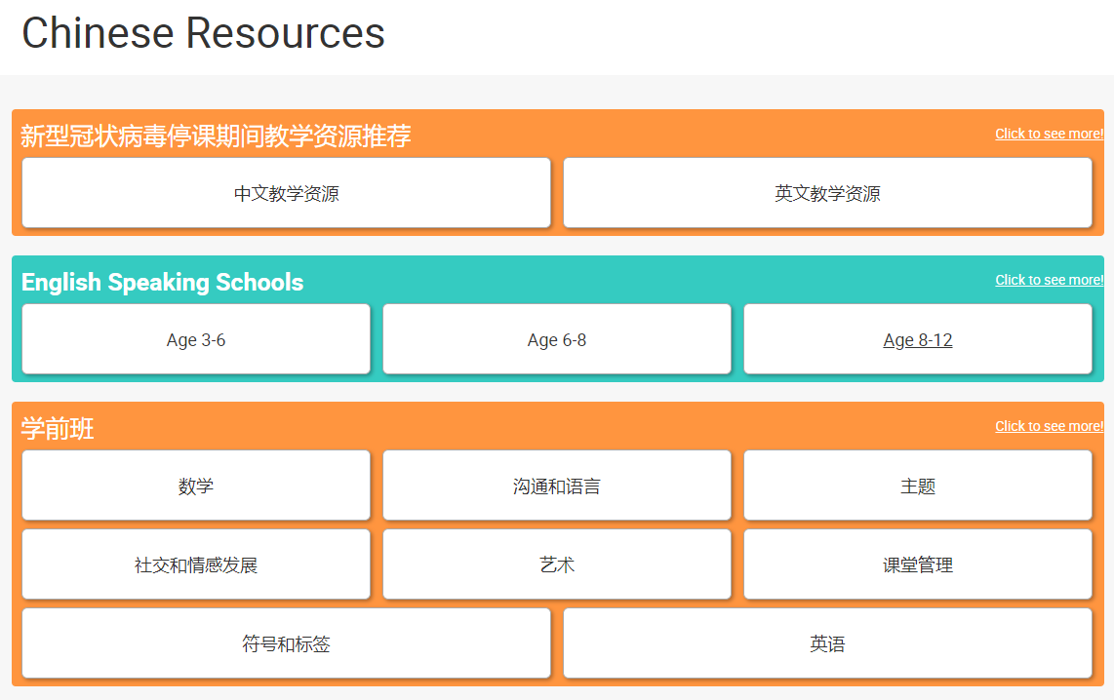The height and width of the screenshot is (700, 1114).
Task: Click the 学前班 section heading
Action: pyautogui.click(x=58, y=428)
